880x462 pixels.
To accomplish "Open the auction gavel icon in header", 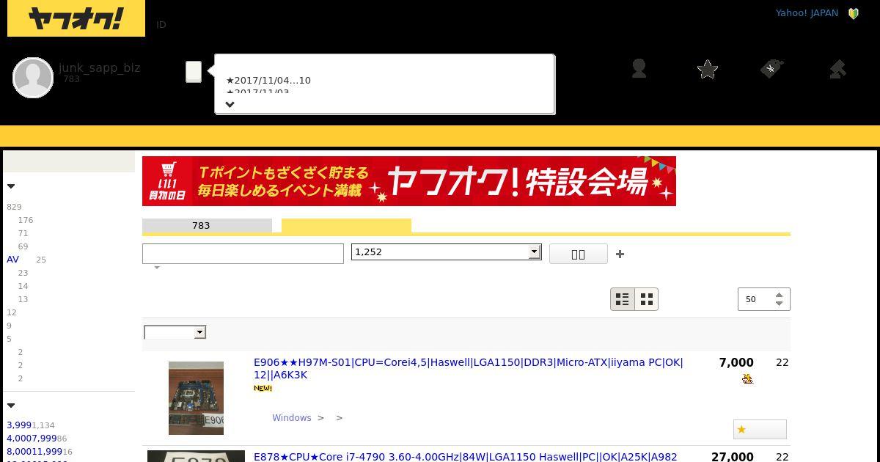I will pyautogui.click(x=837, y=70).
